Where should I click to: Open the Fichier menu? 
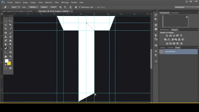point(10,2)
